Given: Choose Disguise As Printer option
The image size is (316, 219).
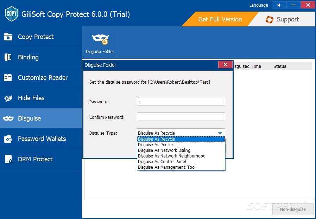Looking at the screenshot, I should coord(181,145).
